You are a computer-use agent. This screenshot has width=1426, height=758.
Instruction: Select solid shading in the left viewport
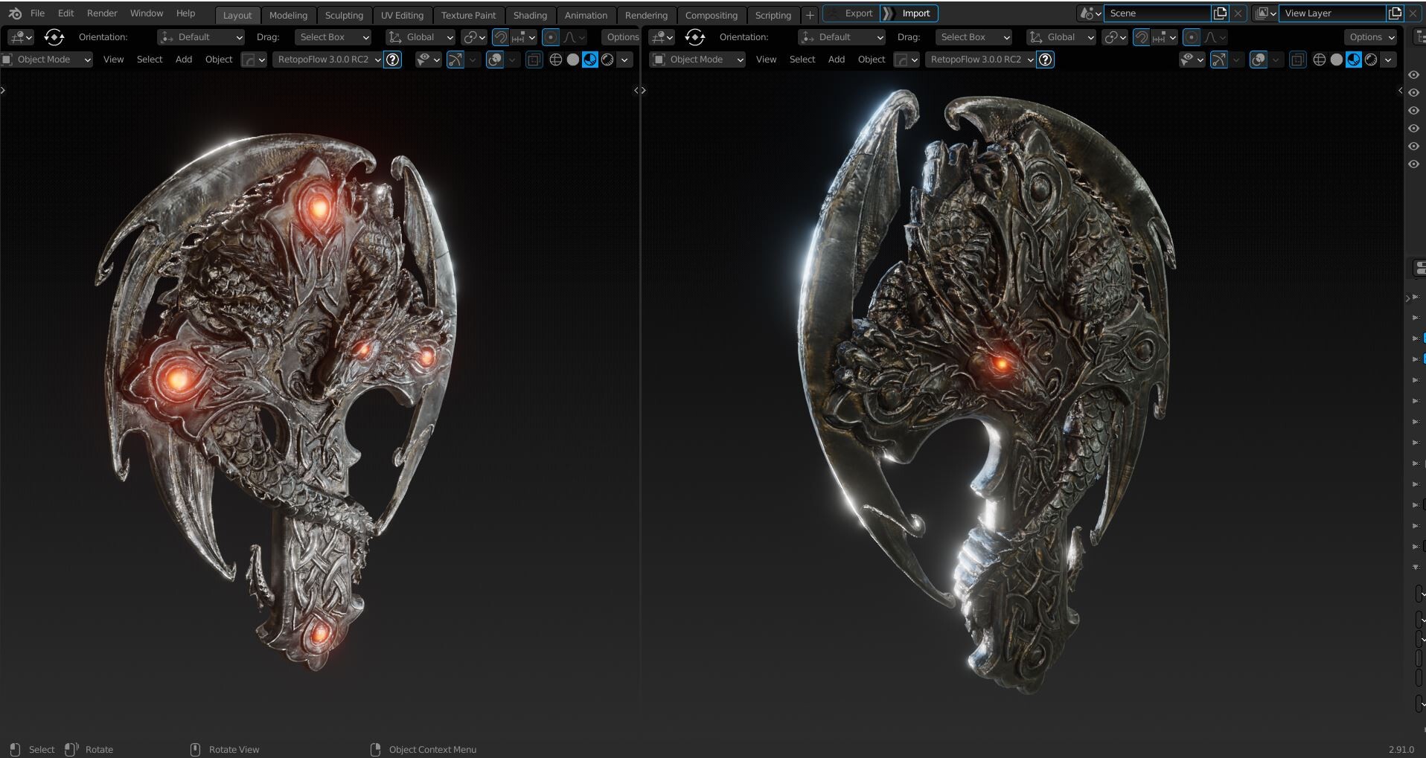(x=572, y=60)
